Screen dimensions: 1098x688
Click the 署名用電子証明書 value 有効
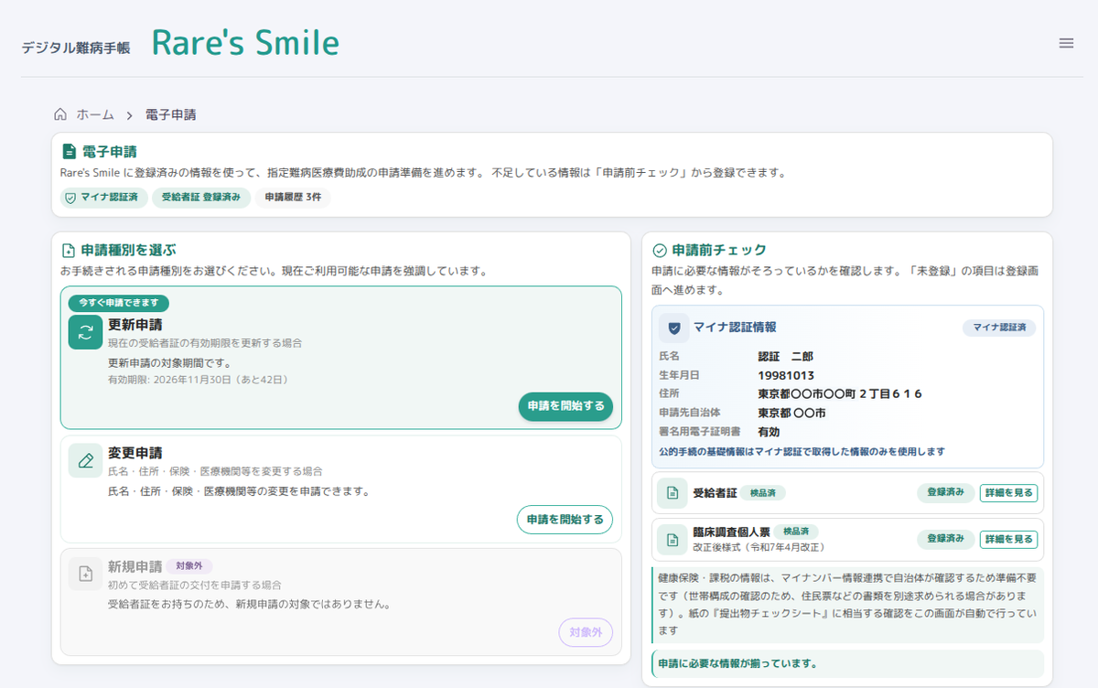pos(769,432)
